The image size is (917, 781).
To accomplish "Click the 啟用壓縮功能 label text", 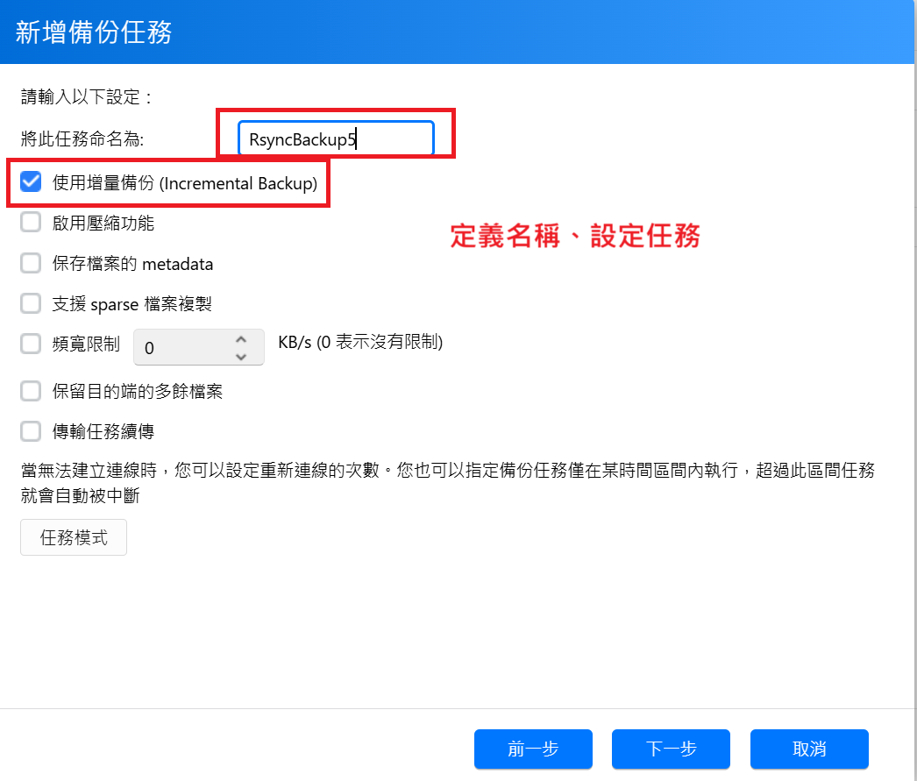I will coord(103,223).
